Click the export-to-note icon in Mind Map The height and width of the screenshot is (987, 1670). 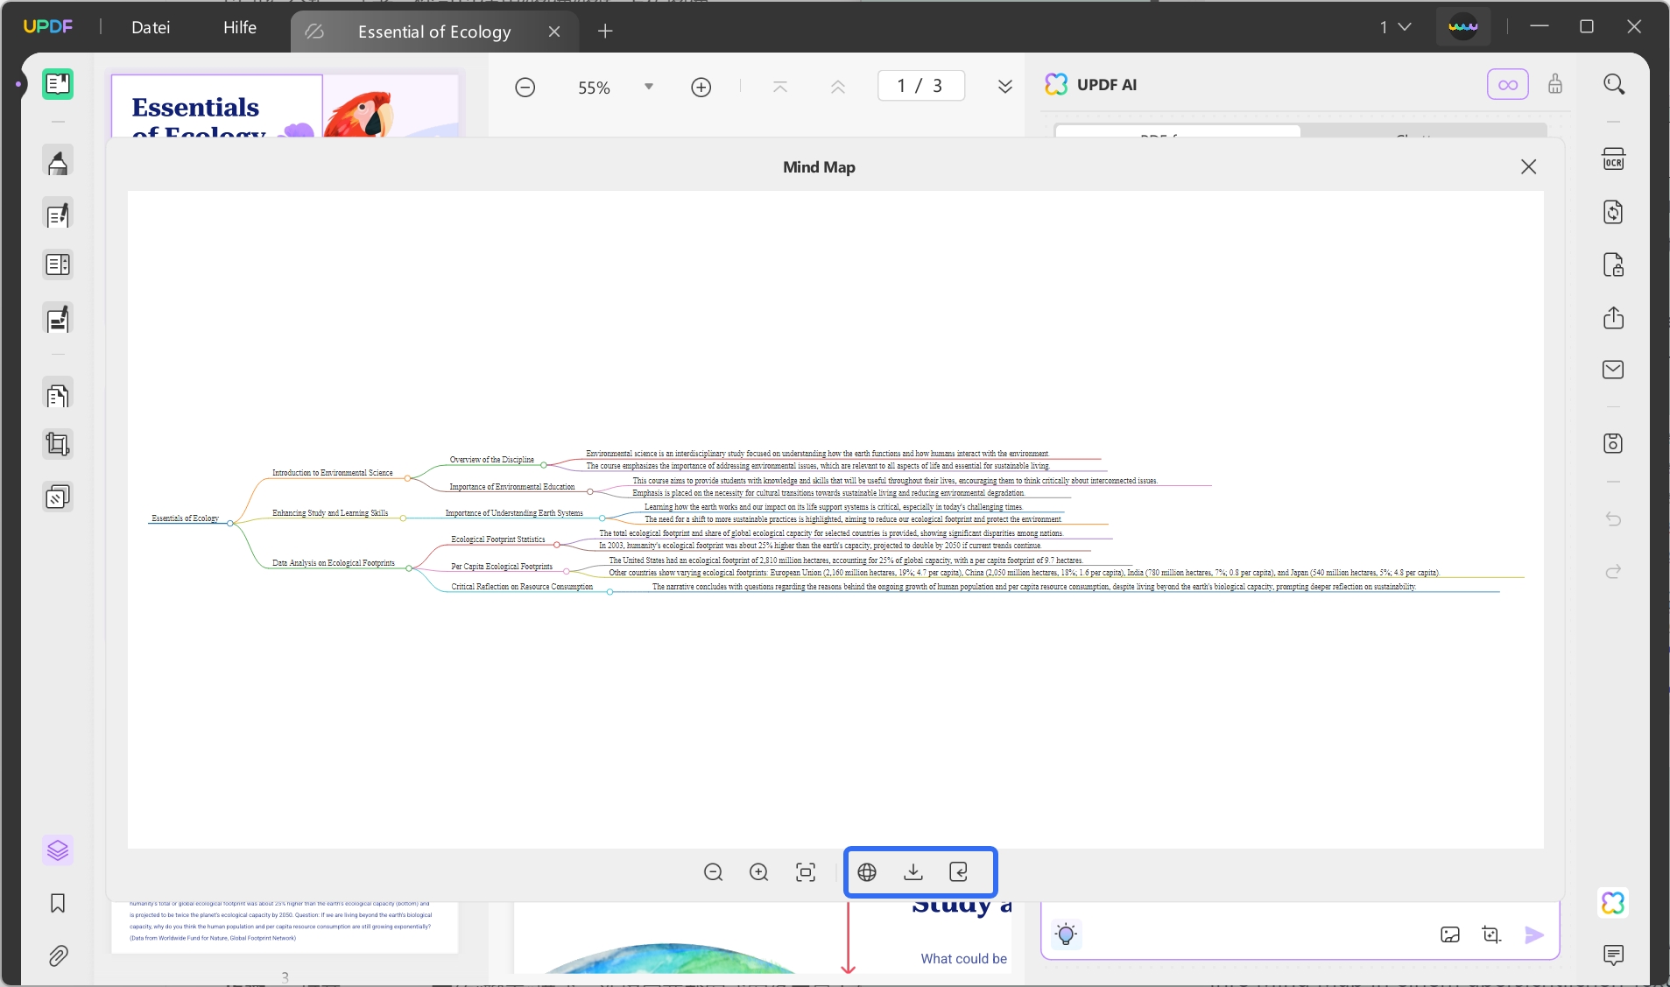point(959,872)
